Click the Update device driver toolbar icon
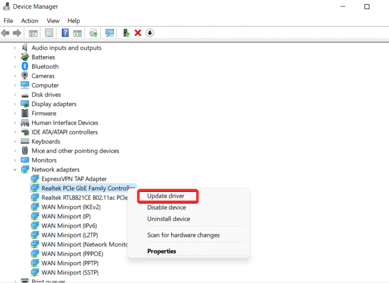The height and width of the screenshot is (283, 389). [94, 33]
